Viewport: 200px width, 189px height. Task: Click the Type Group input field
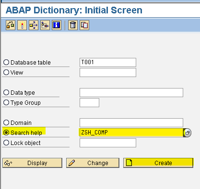tap(89, 102)
